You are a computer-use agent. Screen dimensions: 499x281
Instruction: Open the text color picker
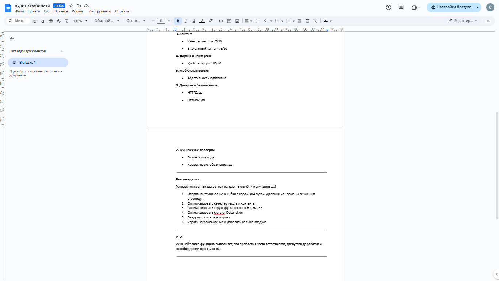202,21
